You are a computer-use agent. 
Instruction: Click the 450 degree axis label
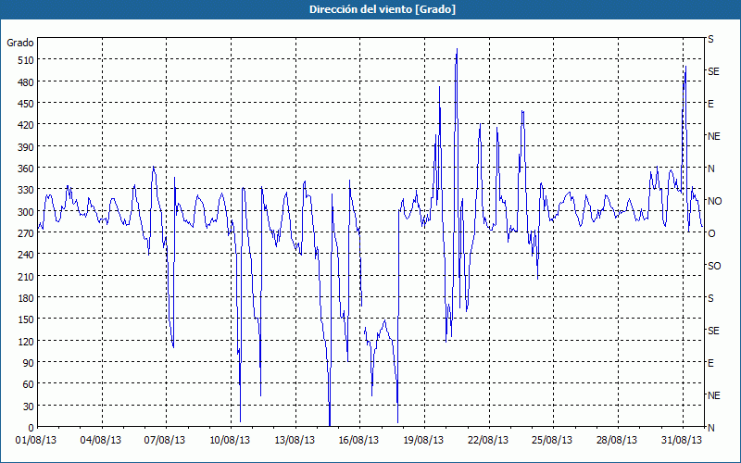(25, 104)
